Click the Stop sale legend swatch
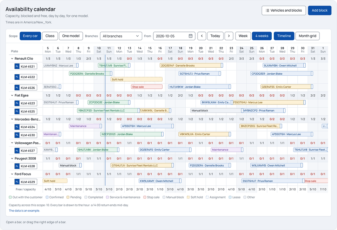This screenshot has width=337, height=230. [145, 197]
